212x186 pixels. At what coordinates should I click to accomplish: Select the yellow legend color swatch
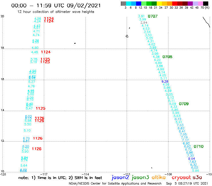click(159, 3)
